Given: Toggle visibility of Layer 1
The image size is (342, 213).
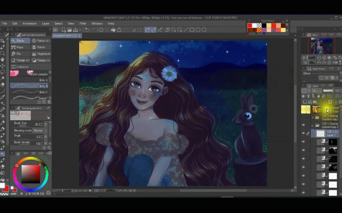Looking at the screenshot, I should [304, 133].
